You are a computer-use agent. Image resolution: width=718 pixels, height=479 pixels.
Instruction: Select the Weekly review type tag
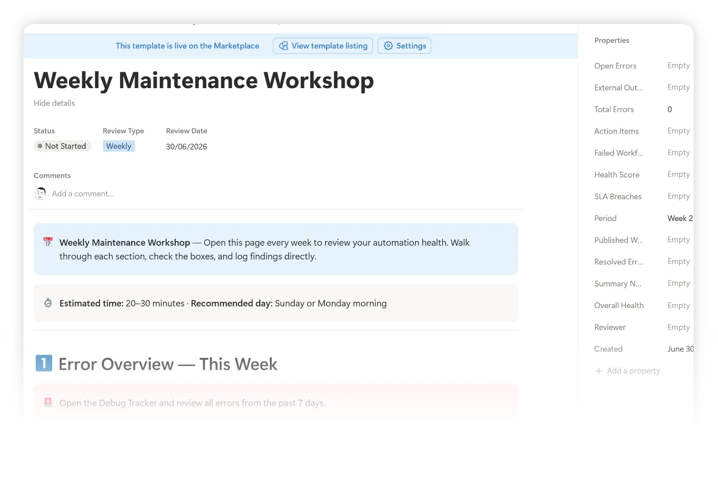click(119, 146)
